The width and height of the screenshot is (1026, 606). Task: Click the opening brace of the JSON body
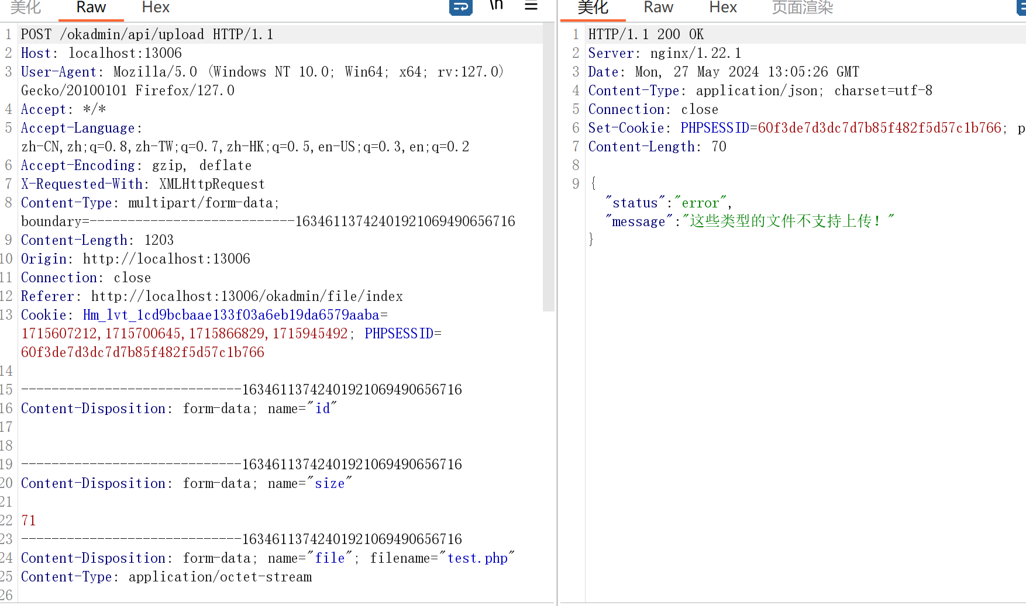coord(593,184)
